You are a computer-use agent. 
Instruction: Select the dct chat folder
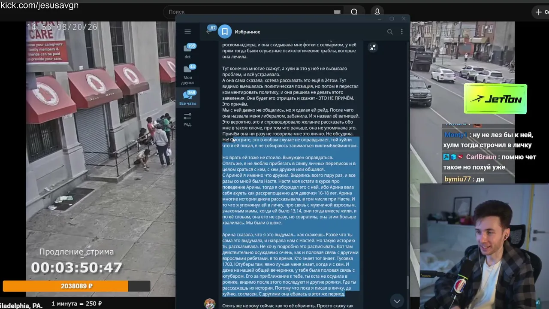pyautogui.click(x=187, y=51)
